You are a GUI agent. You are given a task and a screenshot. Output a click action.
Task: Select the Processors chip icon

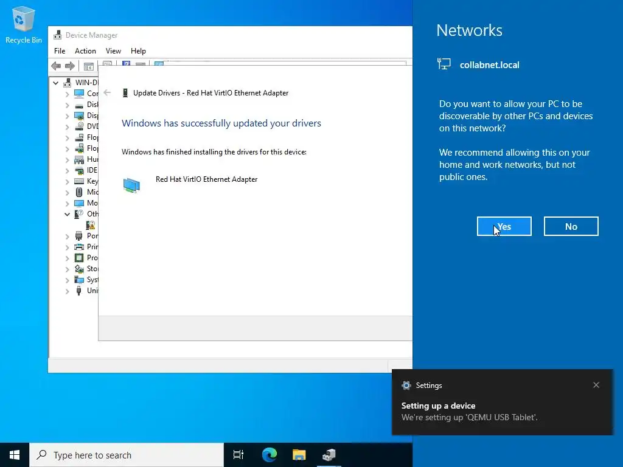coord(79,258)
